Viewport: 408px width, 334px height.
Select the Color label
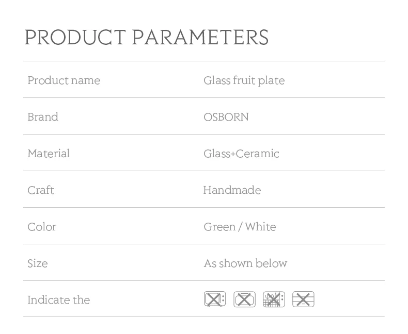(x=42, y=227)
